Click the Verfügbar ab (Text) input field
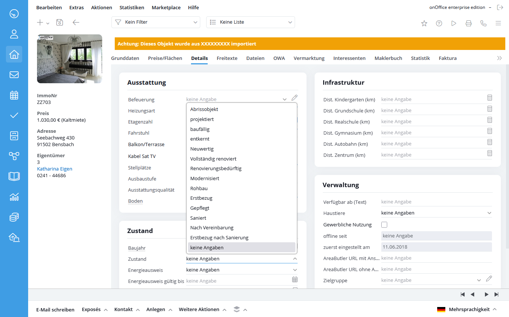This screenshot has height=317, width=509. tap(436, 202)
